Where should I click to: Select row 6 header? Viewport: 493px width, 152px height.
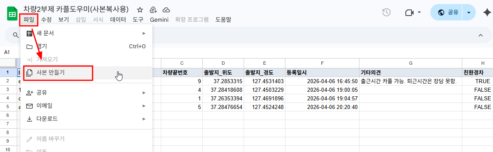(8, 116)
